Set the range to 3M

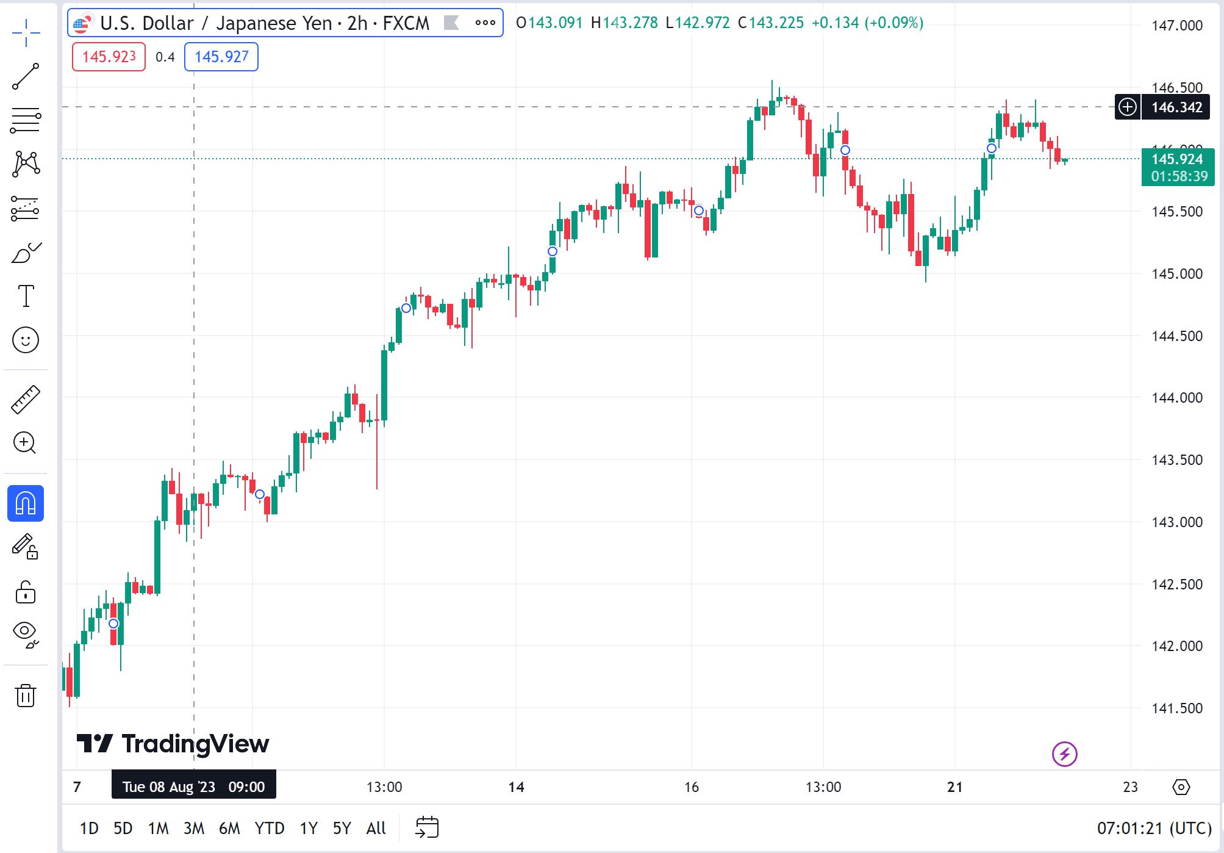point(194,828)
